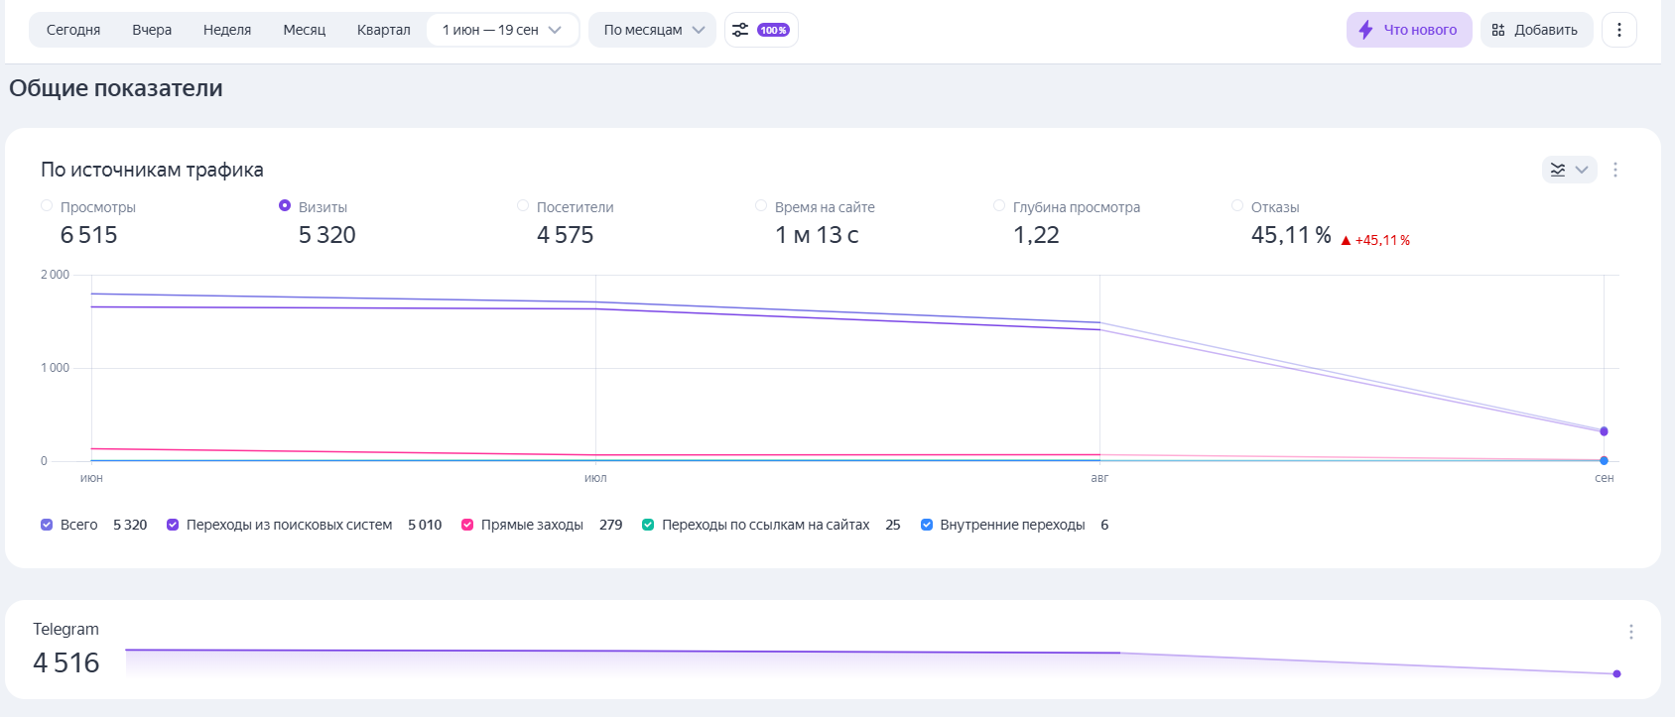1675x717 pixels.
Task: Select the Посетители metric radio button
Action: click(x=523, y=206)
